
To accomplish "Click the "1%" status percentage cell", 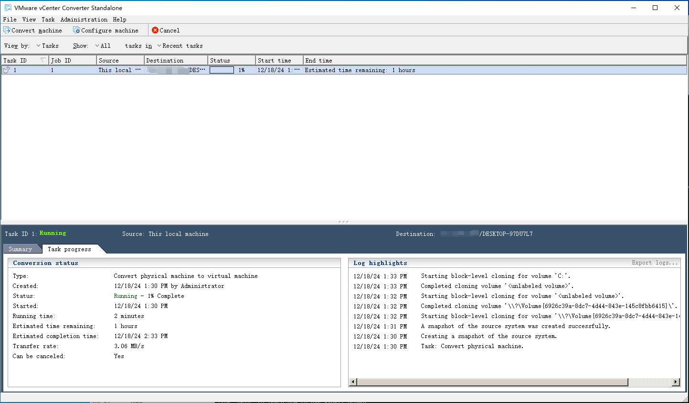I will point(242,70).
